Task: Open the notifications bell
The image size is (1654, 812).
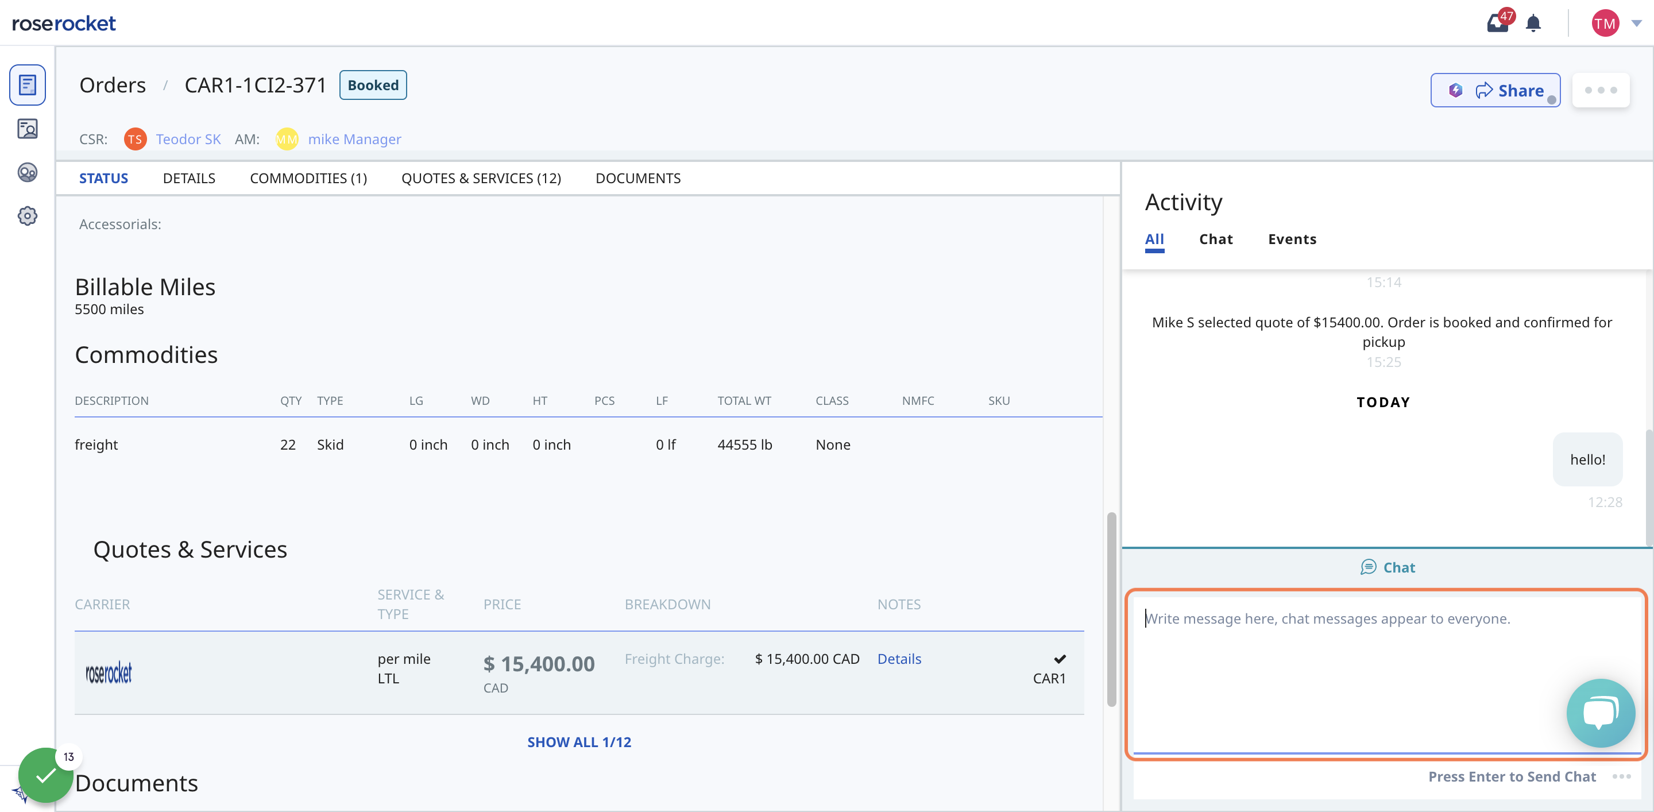Action: (x=1533, y=24)
